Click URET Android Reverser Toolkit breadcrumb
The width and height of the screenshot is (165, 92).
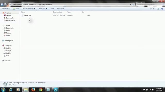[x=24, y=5]
